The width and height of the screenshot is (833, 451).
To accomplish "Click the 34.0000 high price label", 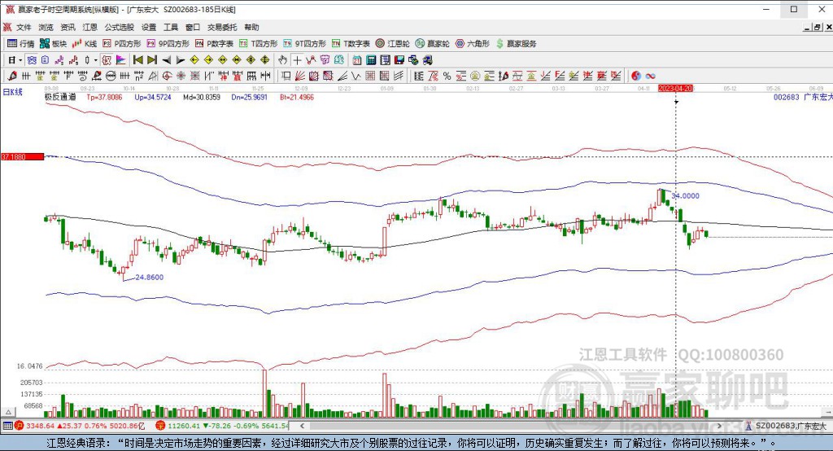I will click(686, 195).
